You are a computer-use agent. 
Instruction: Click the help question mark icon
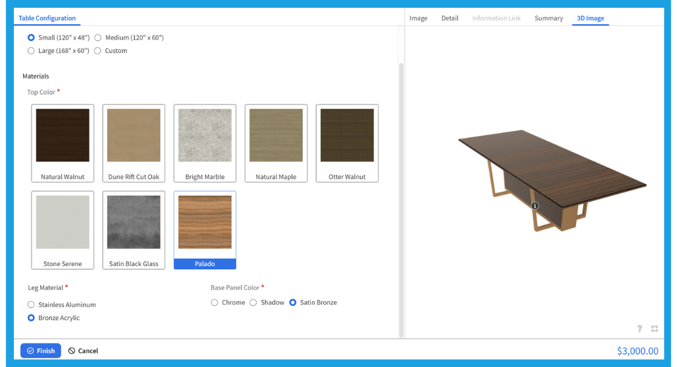[640, 328]
